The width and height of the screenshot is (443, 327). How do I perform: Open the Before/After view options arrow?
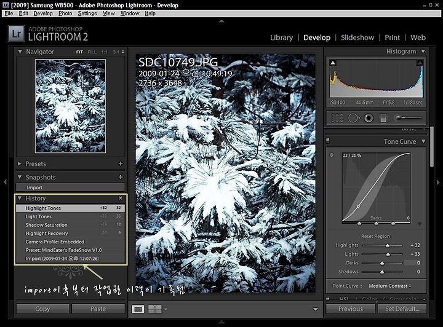pos(166,309)
